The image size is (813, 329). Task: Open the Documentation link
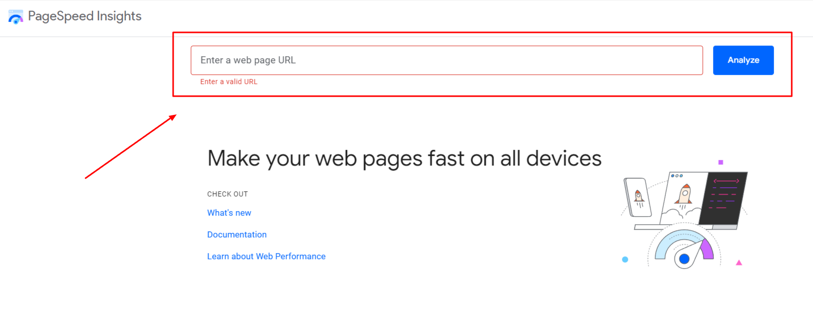236,235
